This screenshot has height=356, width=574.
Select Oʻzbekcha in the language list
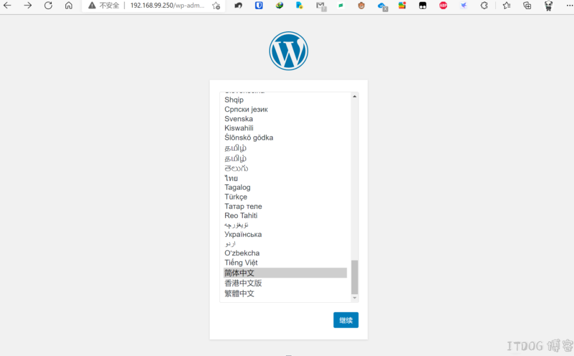pos(285,253)
